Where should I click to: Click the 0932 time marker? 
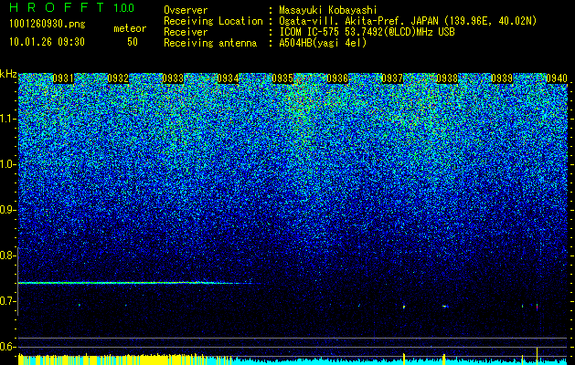118,78
